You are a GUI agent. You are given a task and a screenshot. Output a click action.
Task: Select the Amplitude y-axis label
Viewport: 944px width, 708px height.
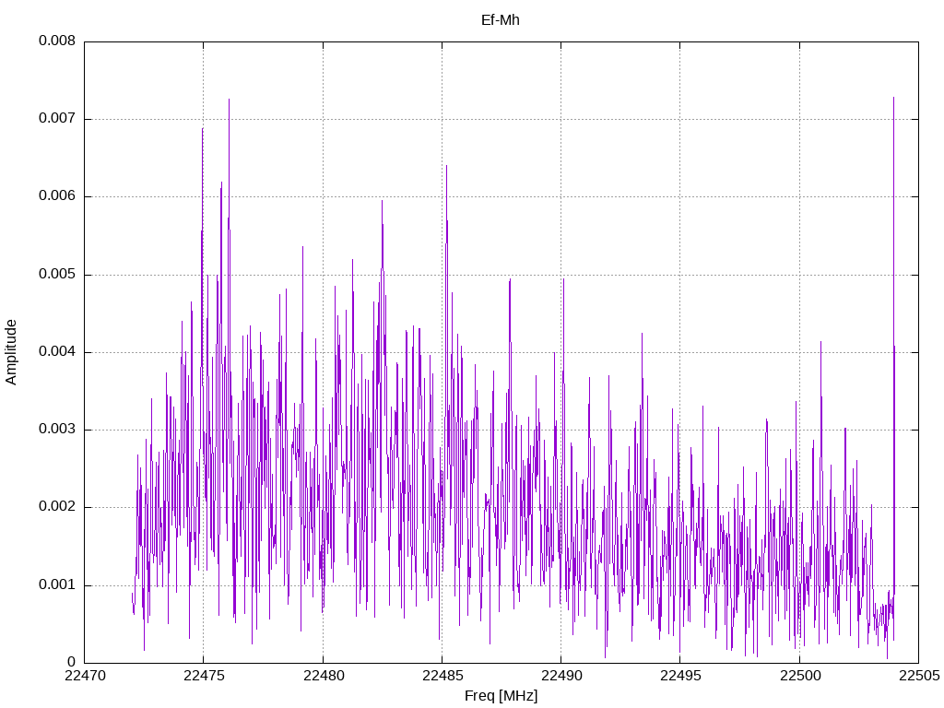[x=11, y=351]
